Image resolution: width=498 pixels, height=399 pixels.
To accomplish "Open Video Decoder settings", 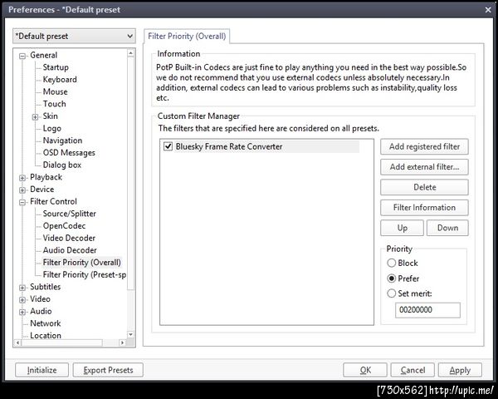I will click(x=69, y=238).
